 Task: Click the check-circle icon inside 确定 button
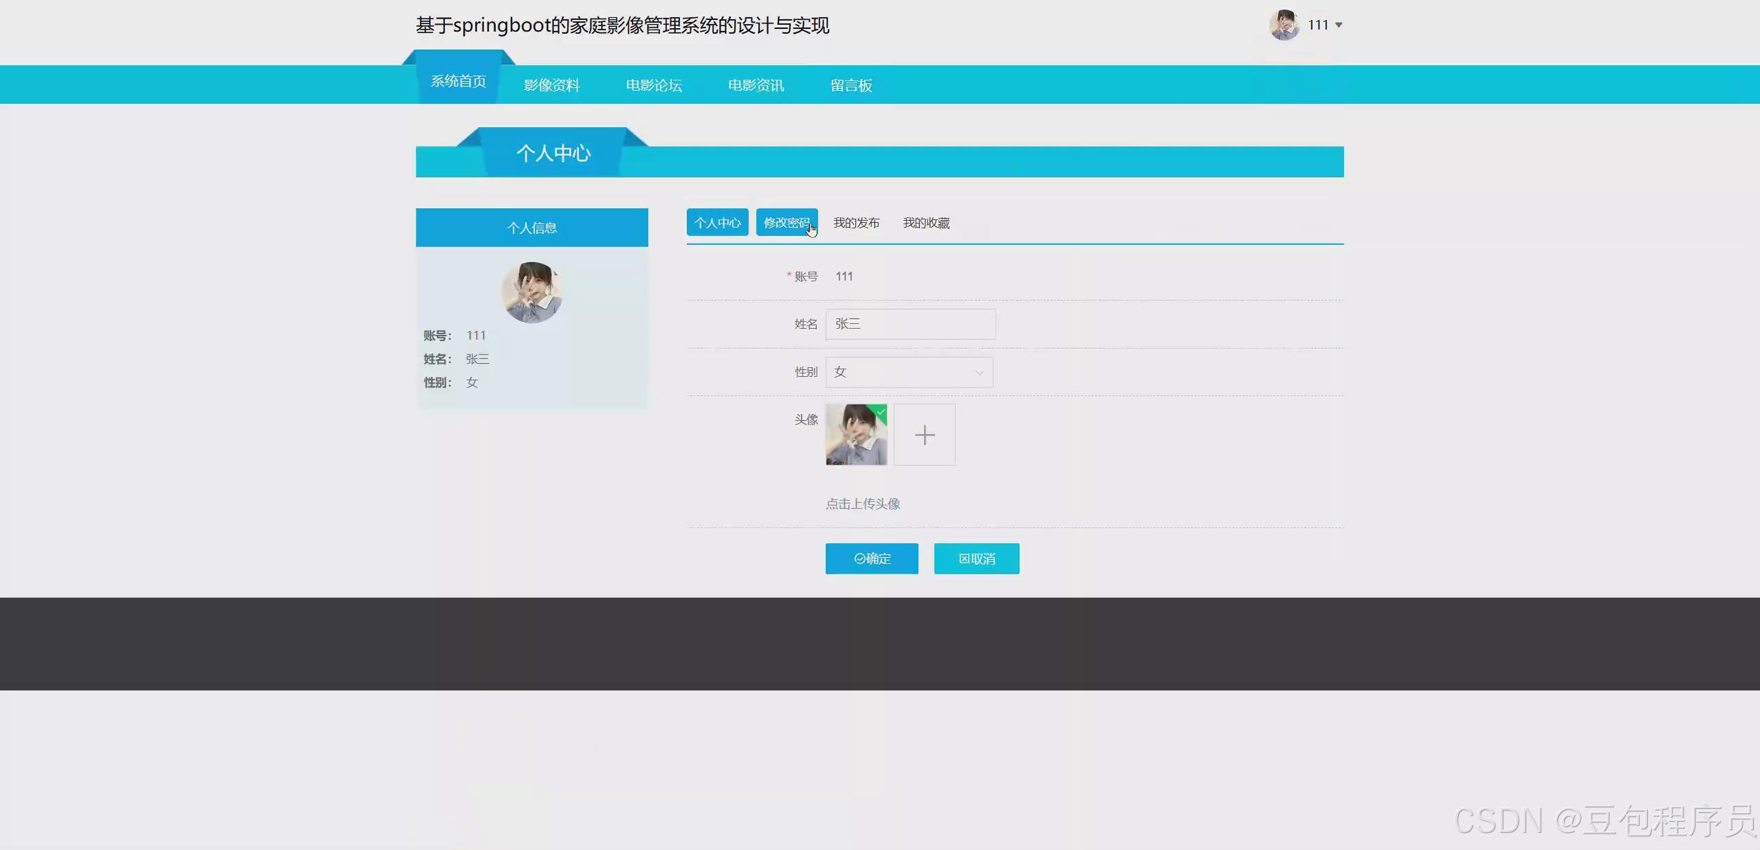859,558
